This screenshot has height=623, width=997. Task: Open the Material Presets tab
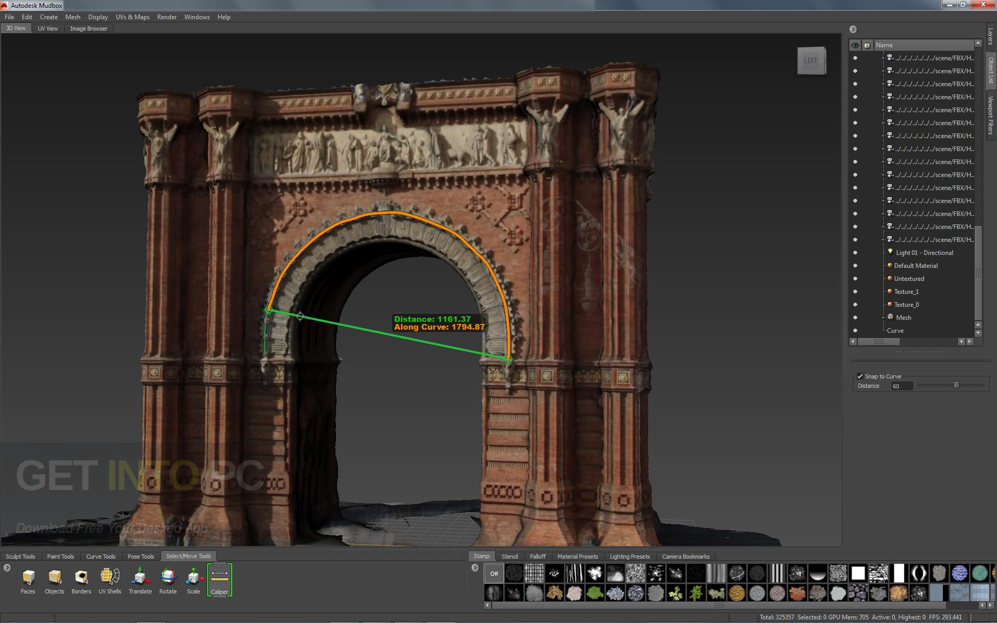click(x=577, y=557)
